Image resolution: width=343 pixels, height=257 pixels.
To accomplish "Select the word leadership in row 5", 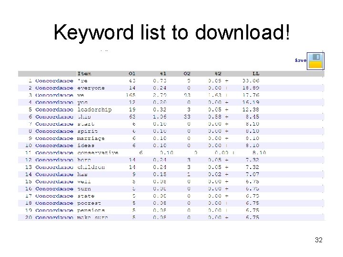I will click(x=94, y=110).
